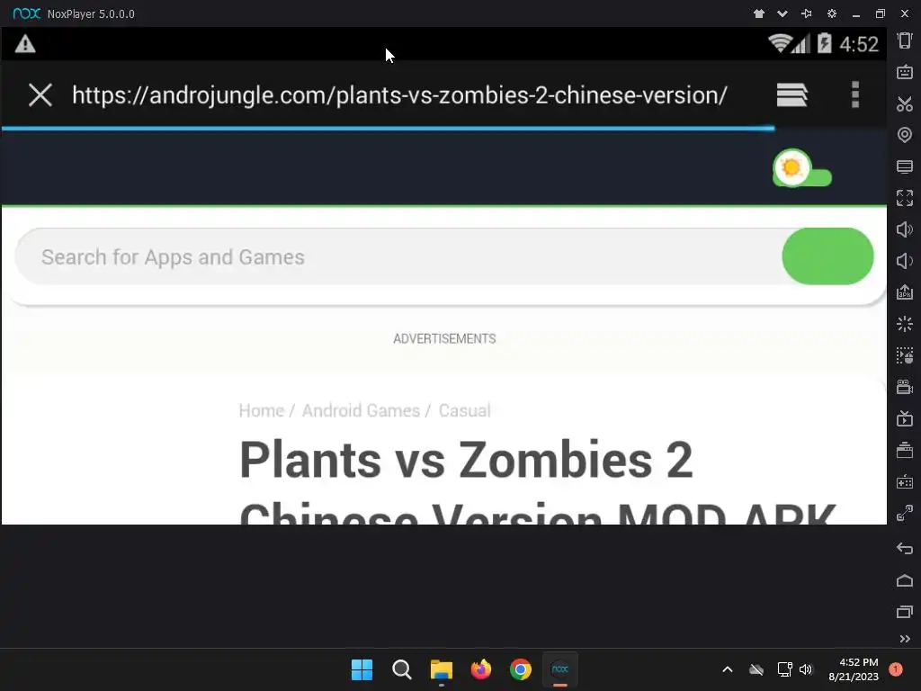921x691 pixels.
Task: Install an APK file via sidebar icon
Action: [905, 292]
